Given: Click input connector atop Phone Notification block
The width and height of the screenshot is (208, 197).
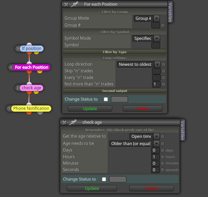Looking at the screenshot, I should (29, 104).
